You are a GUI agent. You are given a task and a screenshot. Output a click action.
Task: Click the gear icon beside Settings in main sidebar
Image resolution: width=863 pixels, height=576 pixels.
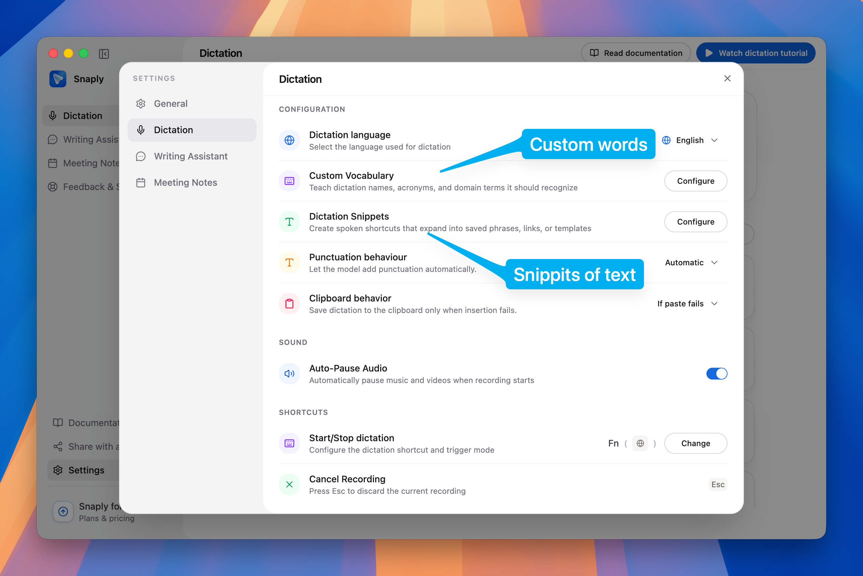point(58,470)
